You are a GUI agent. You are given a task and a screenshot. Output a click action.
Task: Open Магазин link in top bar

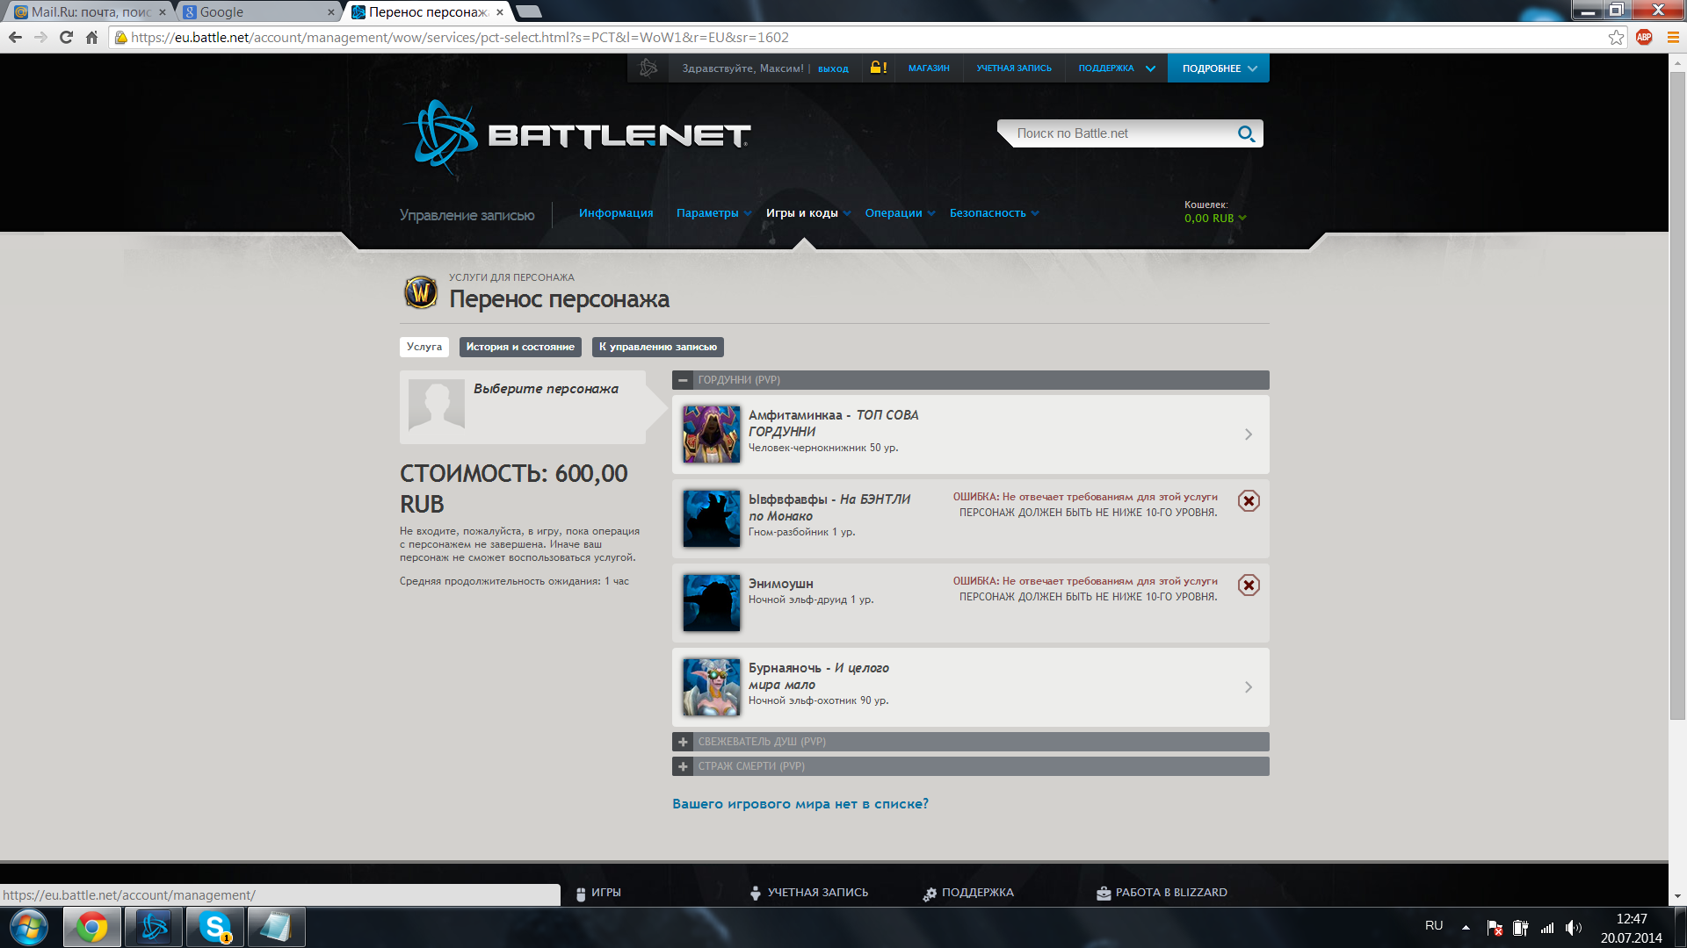point(929,68)
